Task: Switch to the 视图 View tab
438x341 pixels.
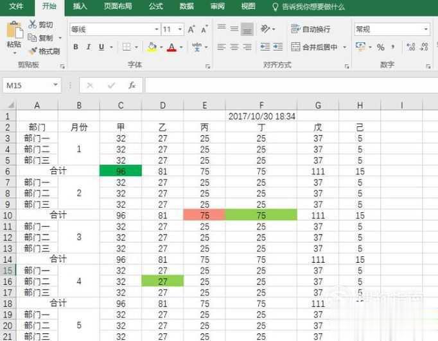Action: coord(249,6)
